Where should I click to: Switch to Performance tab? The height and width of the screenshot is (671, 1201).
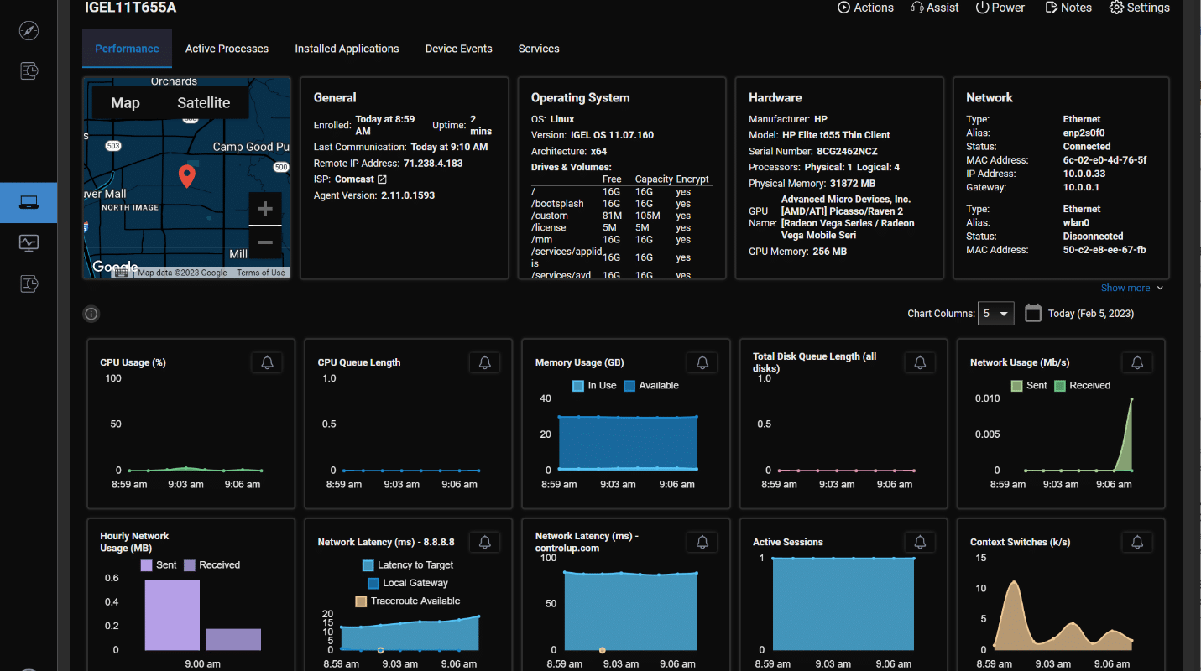(x=127, y=49)
